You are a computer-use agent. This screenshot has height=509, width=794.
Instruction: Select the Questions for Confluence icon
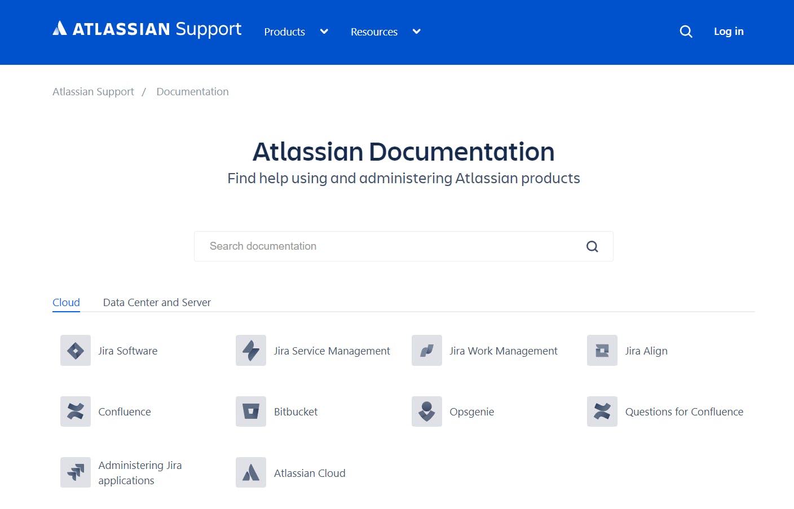click(x=602, y=411)
